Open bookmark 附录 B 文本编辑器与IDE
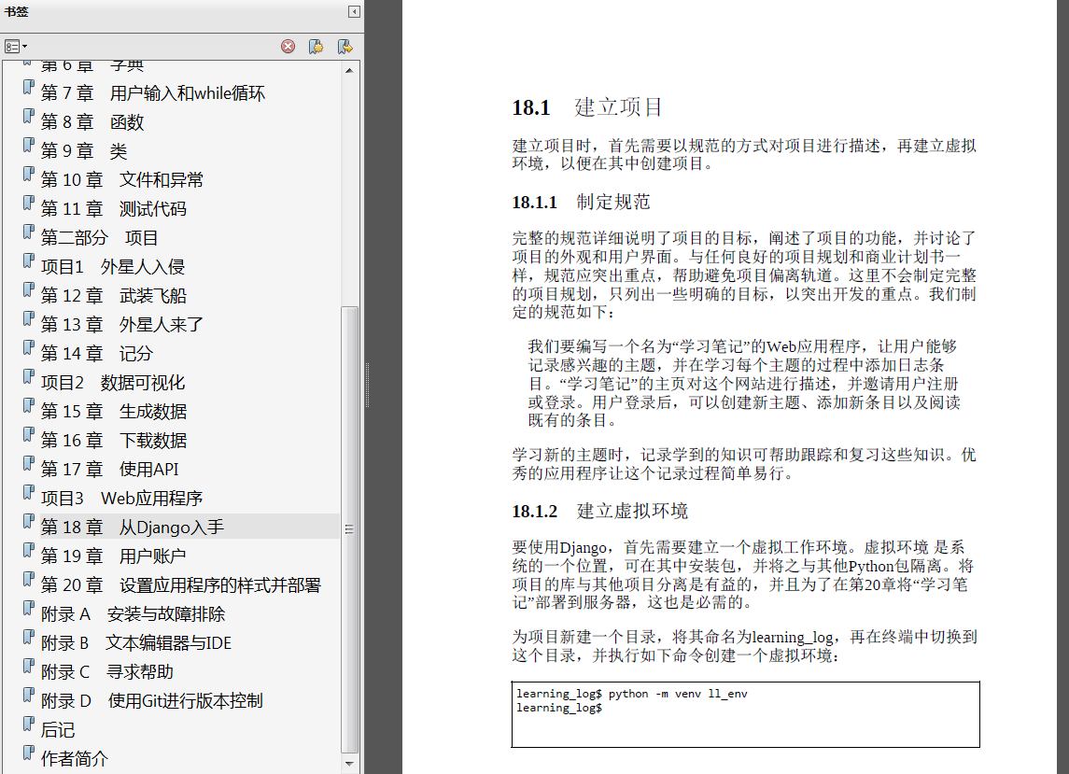Image resolution: width=1069 pixels, height=774 pixels. coord(135,643)
